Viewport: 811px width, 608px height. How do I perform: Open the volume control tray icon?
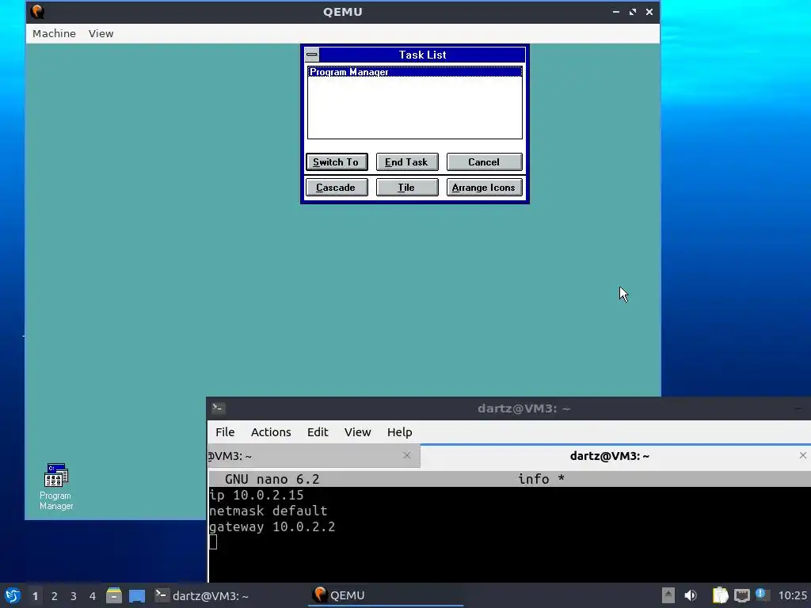click(x=691, y=595)
